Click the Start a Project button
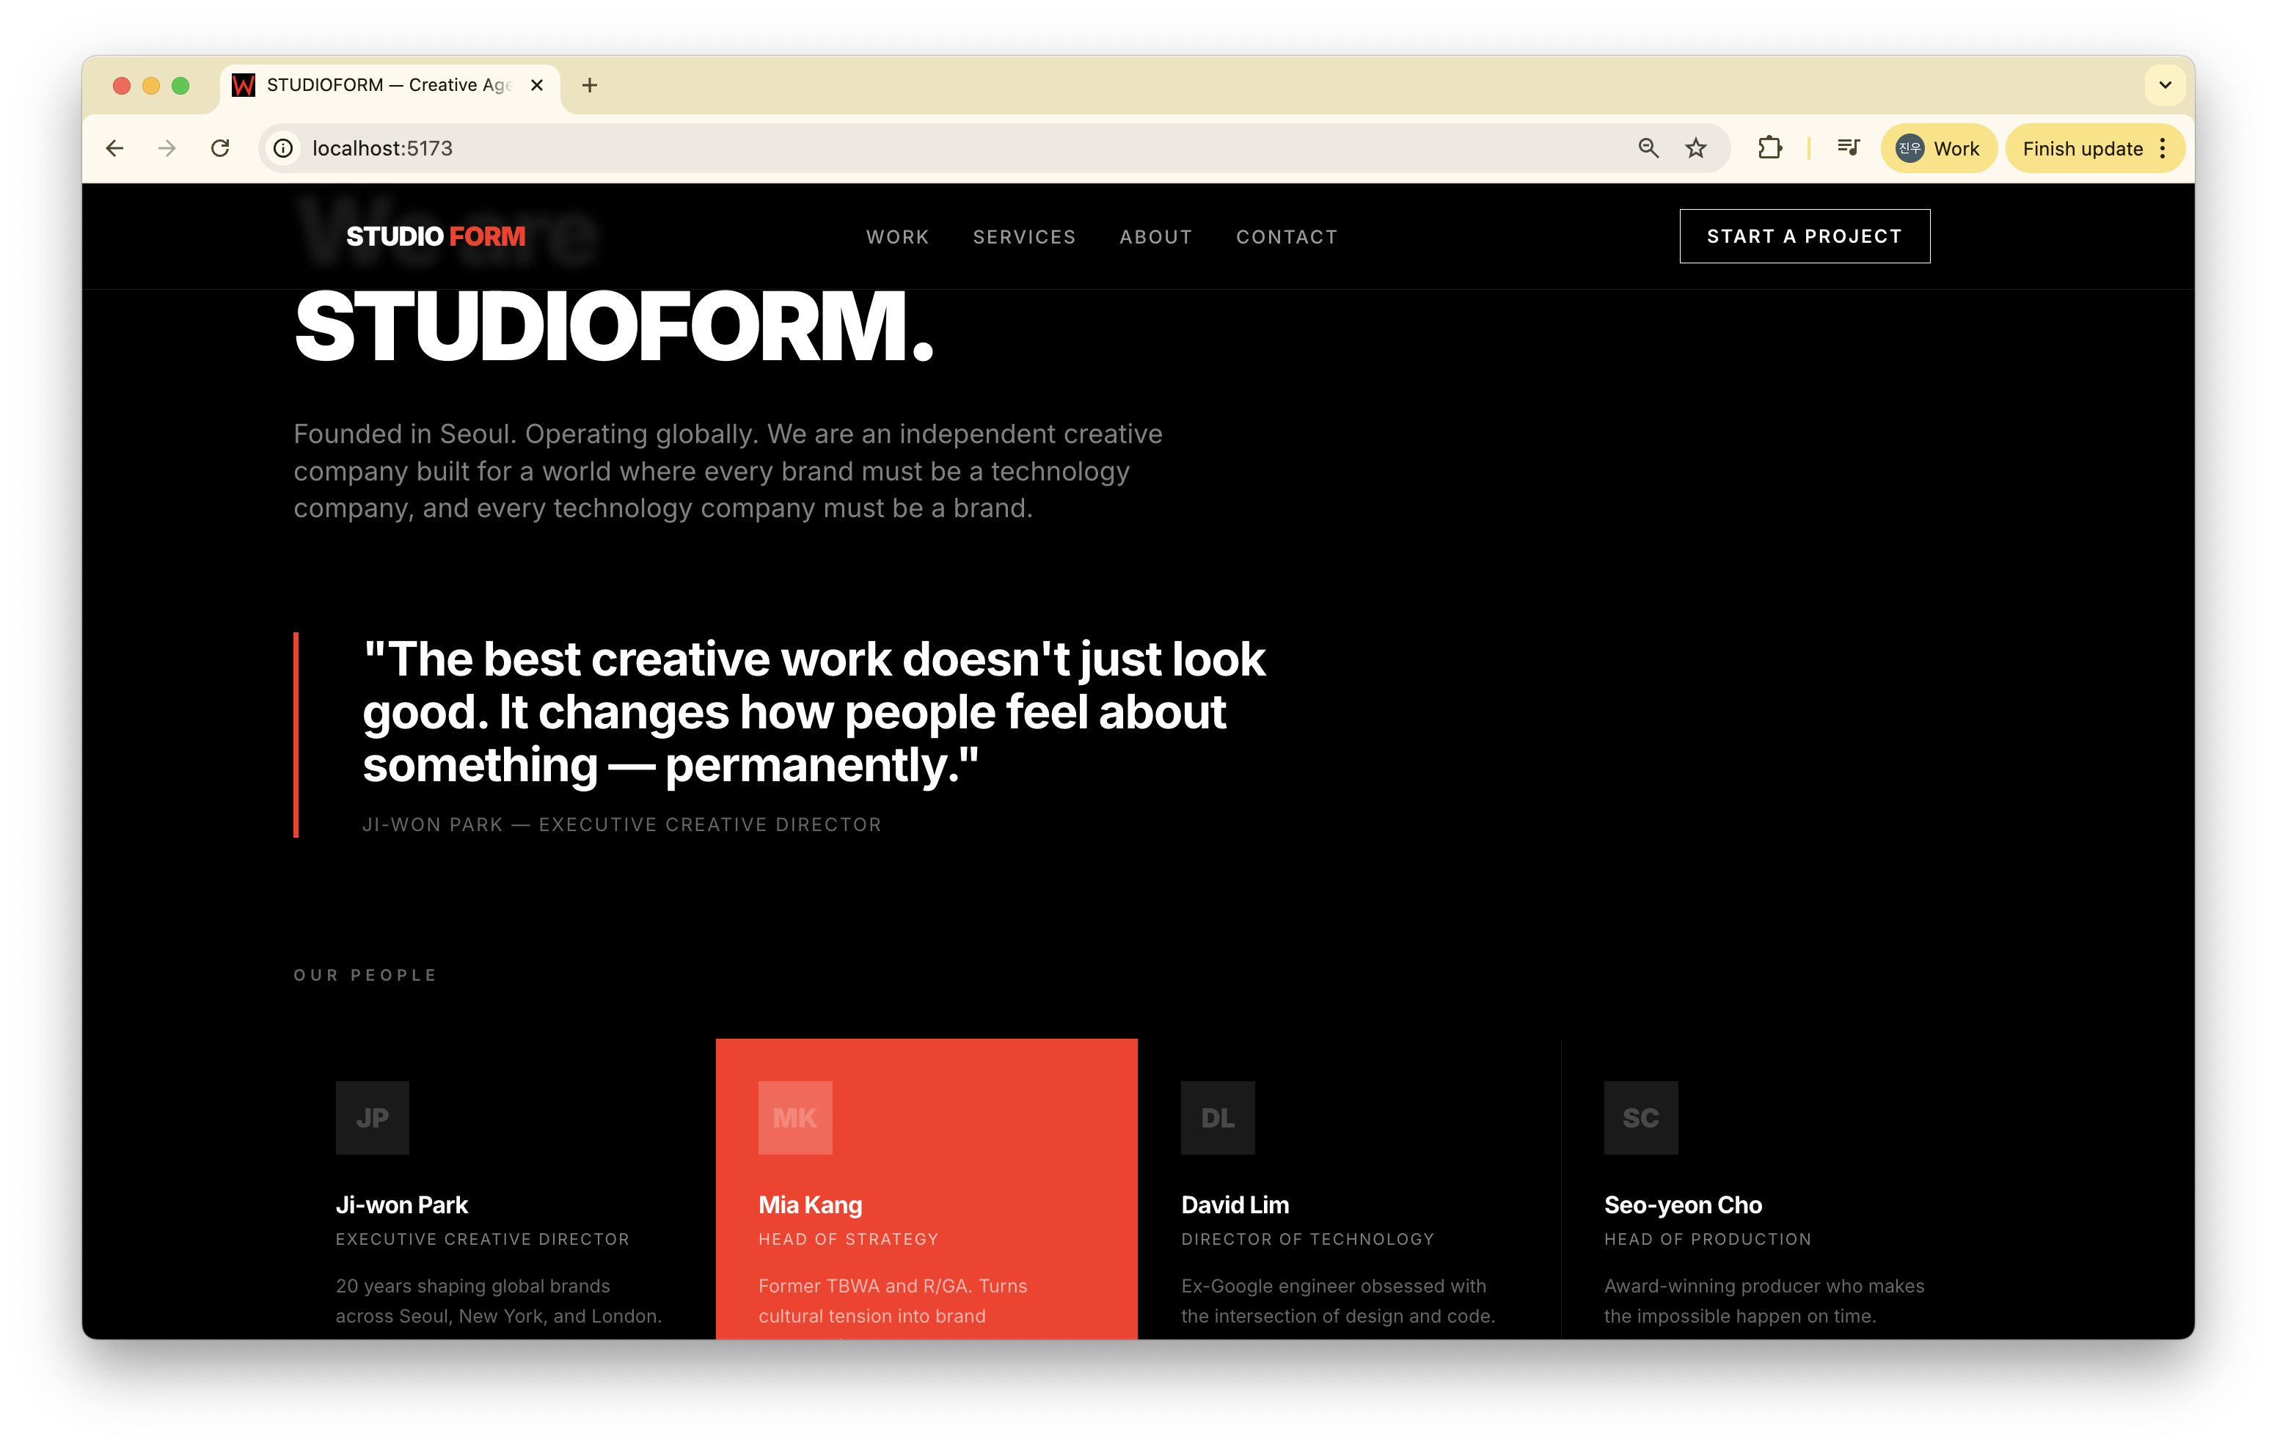 click(x=1803, y=236)
